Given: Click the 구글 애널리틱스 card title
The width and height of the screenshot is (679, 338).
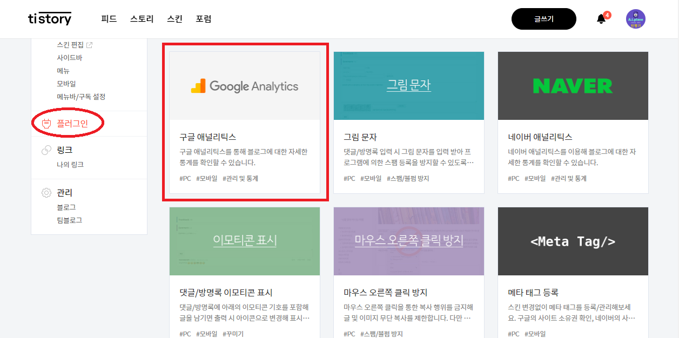Looking at the screenshot, I should tap(208, 137).
